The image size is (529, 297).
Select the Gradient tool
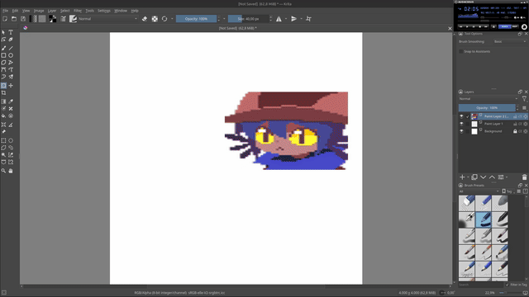pos(3,101)
